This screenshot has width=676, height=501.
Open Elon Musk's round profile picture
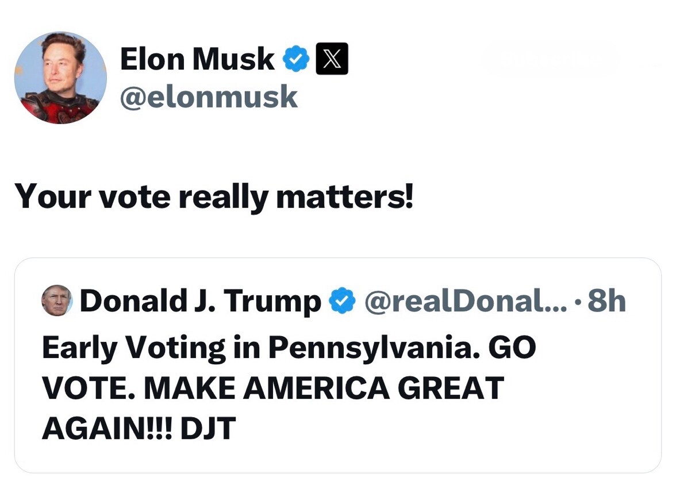[x=60, y=78]
